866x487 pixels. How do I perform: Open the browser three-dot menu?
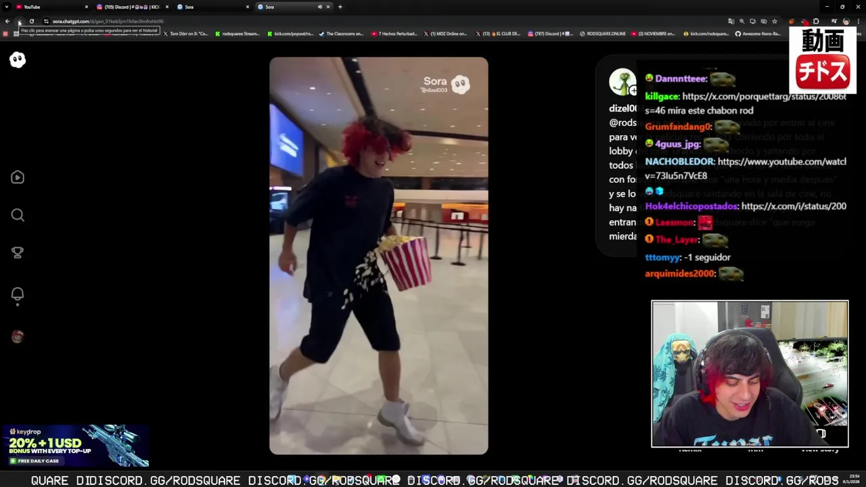click(x=858, y=21)
